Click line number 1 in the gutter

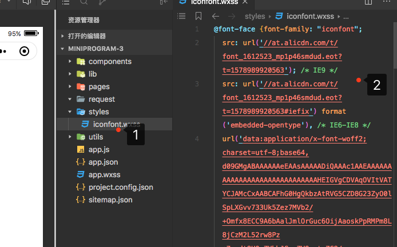(x=197, y=29)
